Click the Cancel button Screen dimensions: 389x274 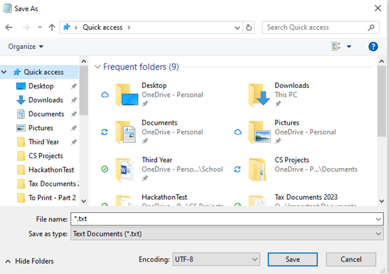click(351, 260)
